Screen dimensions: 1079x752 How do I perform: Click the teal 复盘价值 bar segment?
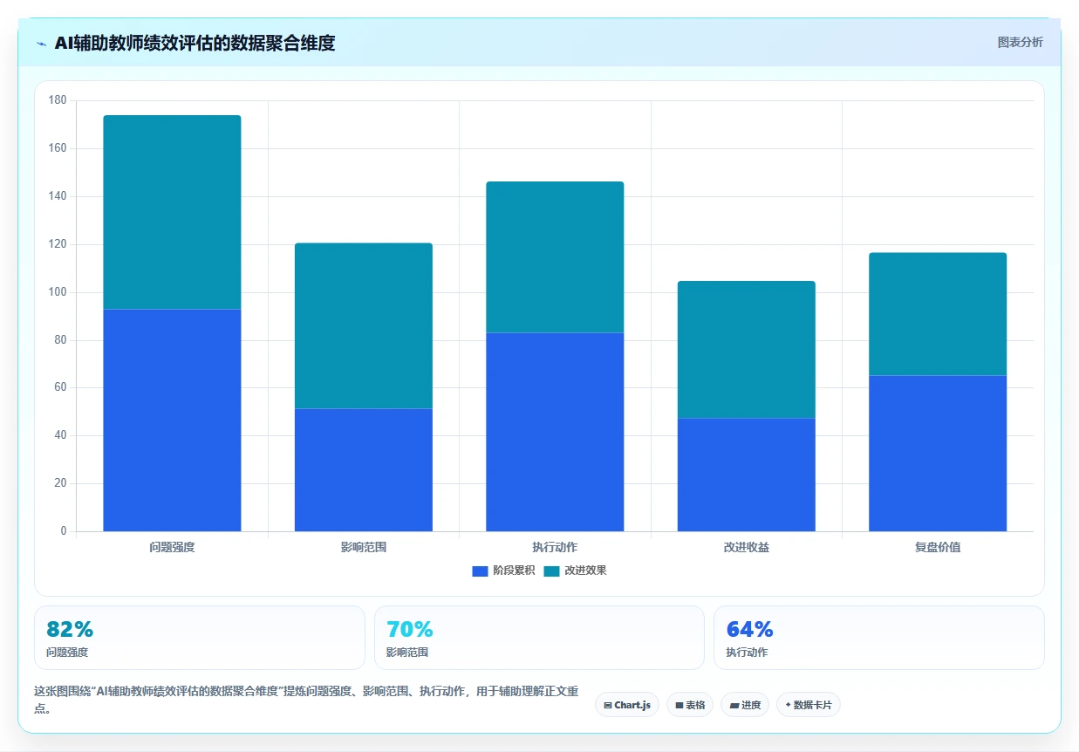(938, 314)
